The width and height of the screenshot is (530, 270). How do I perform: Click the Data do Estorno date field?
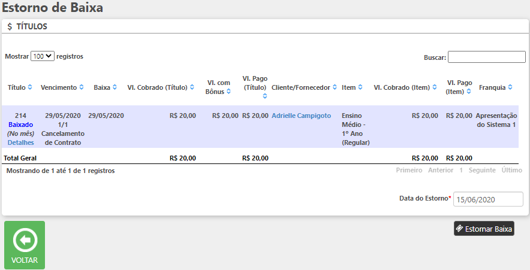[x=487, y=199]
